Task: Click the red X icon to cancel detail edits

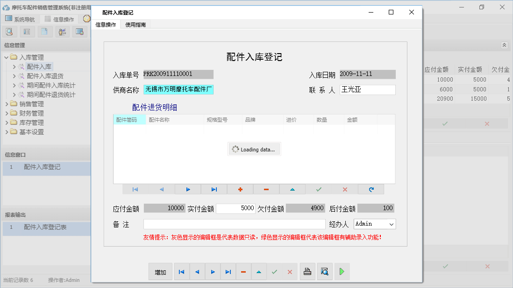Action: pos(345,189)
